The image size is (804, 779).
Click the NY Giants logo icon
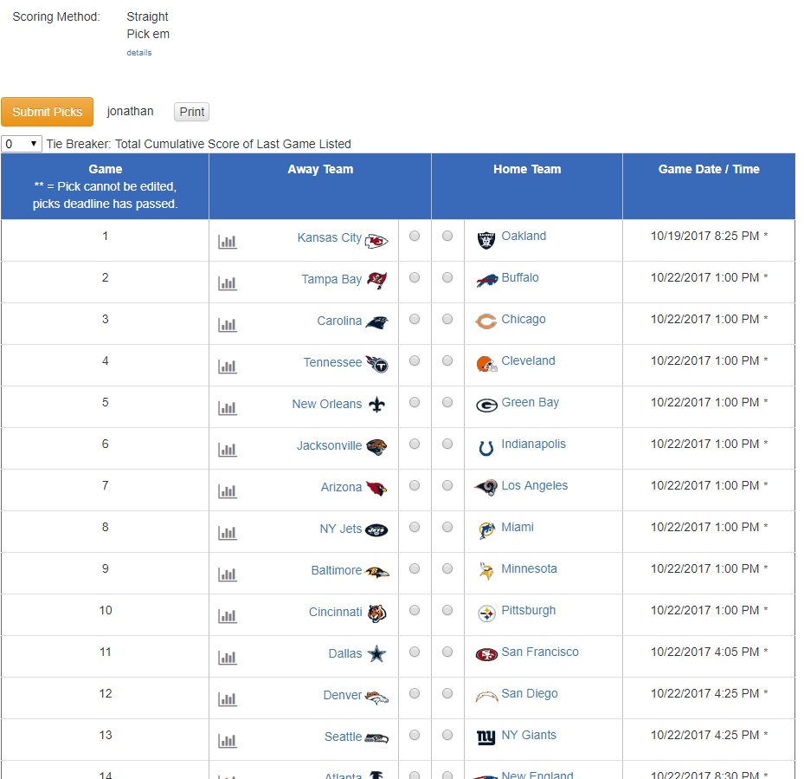(486, 737)
